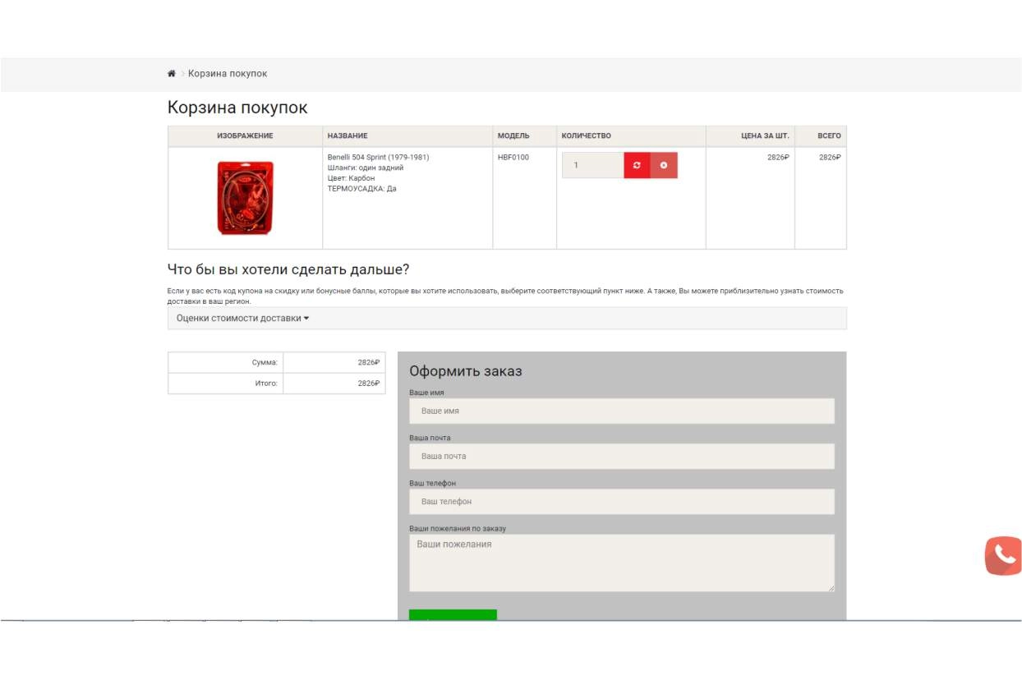Select the model code 'HBF0100'

tap(513, 157)
